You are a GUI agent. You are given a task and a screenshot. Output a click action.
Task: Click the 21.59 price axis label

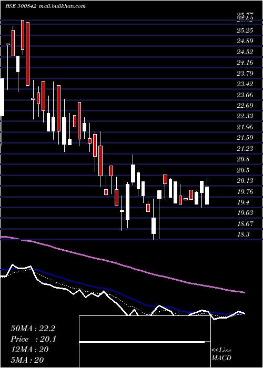coord(245,138)
